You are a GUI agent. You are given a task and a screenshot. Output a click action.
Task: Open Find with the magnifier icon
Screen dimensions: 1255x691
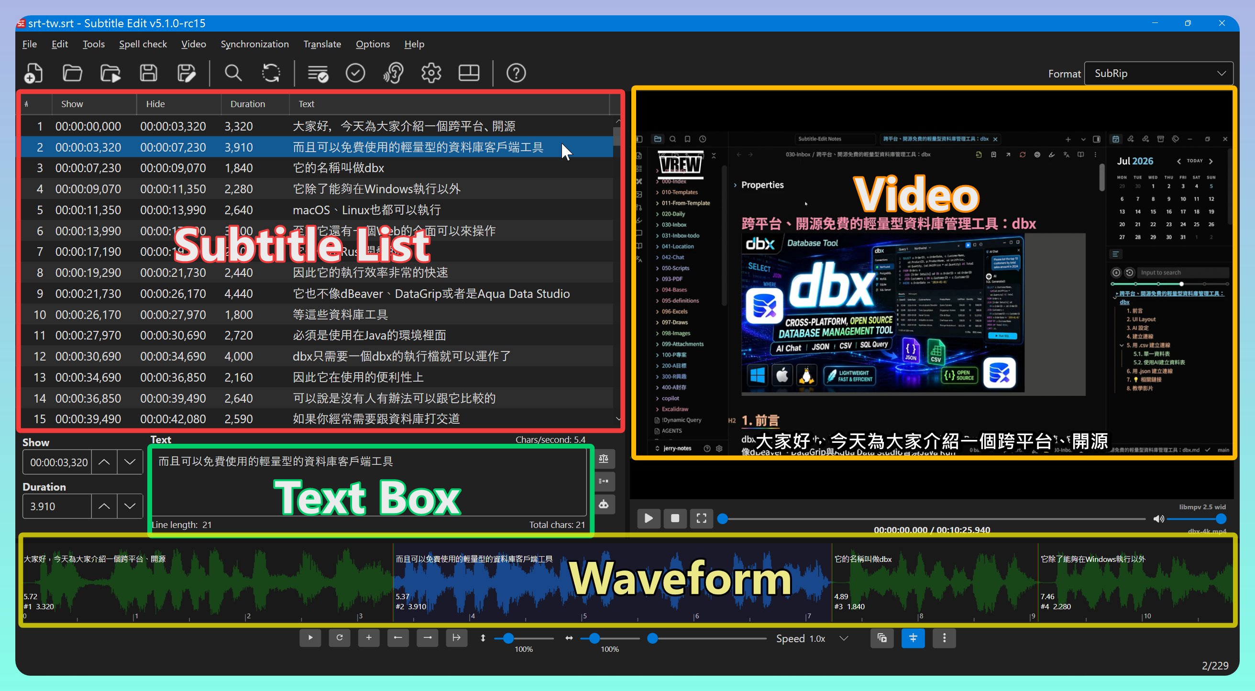233,74
